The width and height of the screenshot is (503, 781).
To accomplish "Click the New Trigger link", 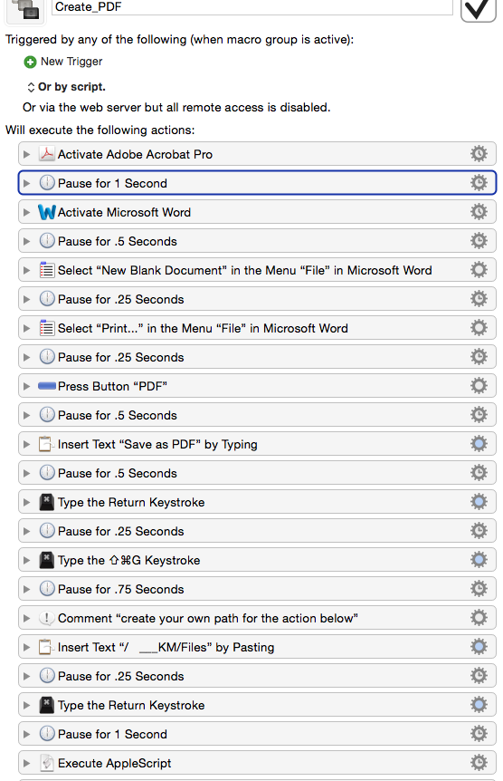I will (71, 62).
